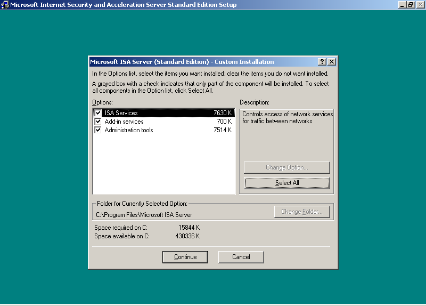Click the Change Folder button

pos(302,212)
